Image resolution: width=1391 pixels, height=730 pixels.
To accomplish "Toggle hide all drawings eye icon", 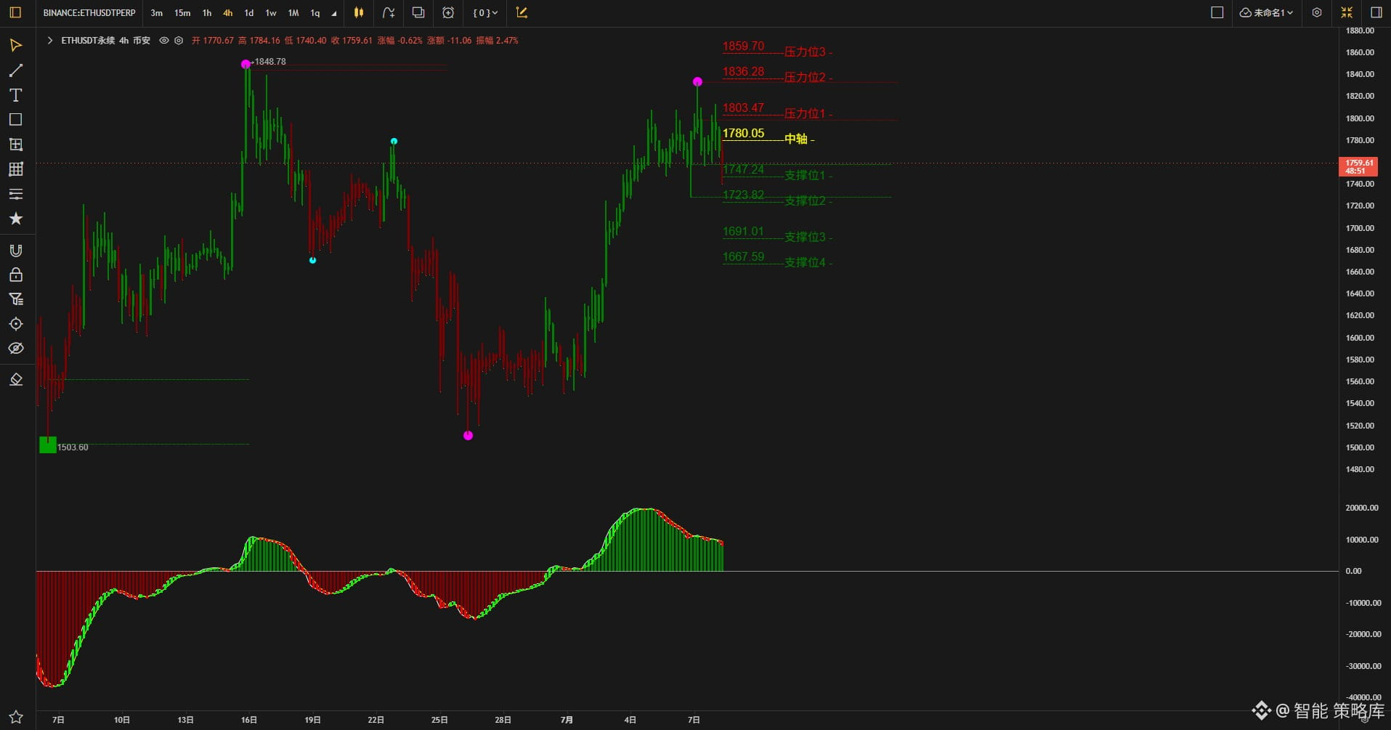I will [15, 348].
